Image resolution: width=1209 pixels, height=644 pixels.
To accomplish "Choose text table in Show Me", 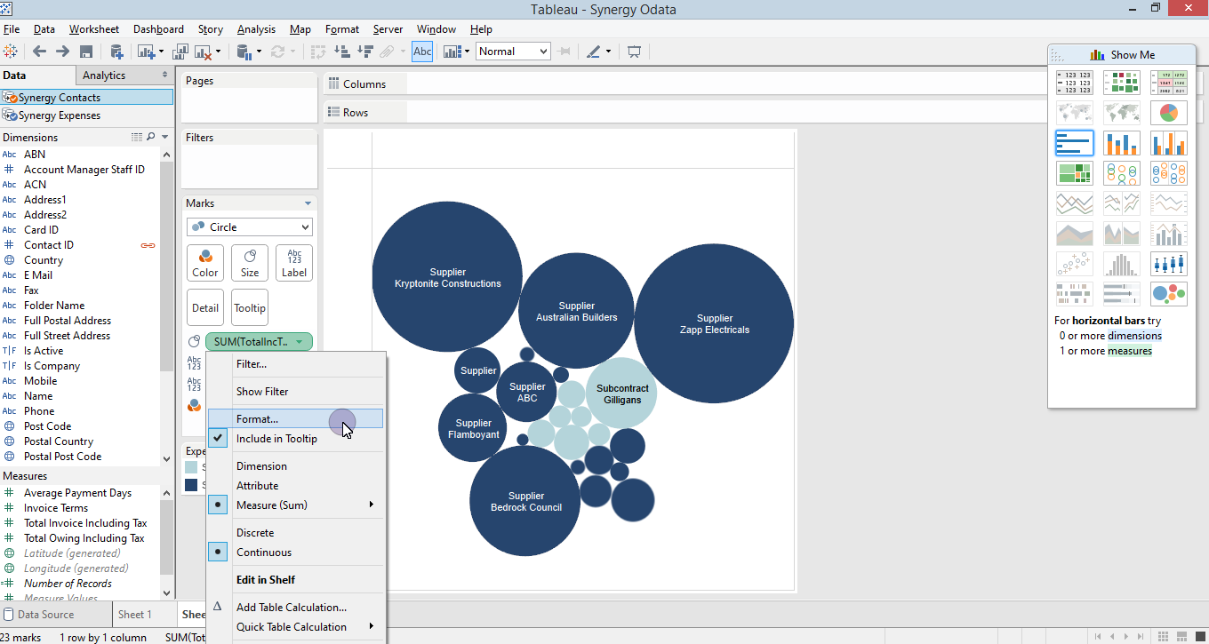I will pyautogui.click(x=1075, y=83).
